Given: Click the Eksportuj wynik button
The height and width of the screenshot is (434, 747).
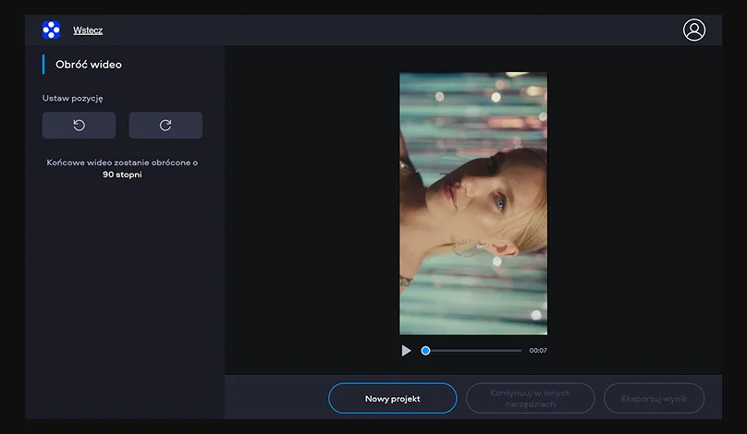Looking at the screenshot, I should [654, 398].
